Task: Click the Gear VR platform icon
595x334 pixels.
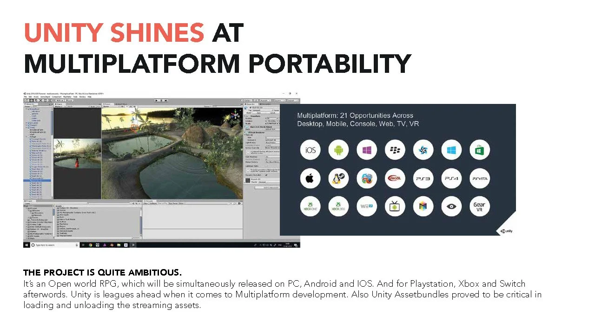Action: tap(479, 206)
